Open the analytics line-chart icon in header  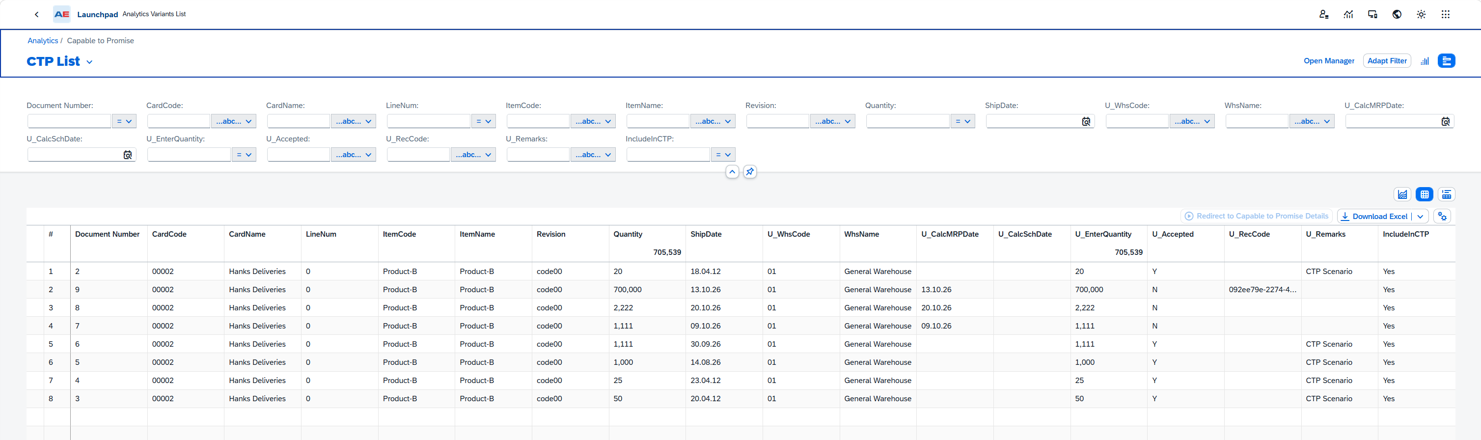1348,14
